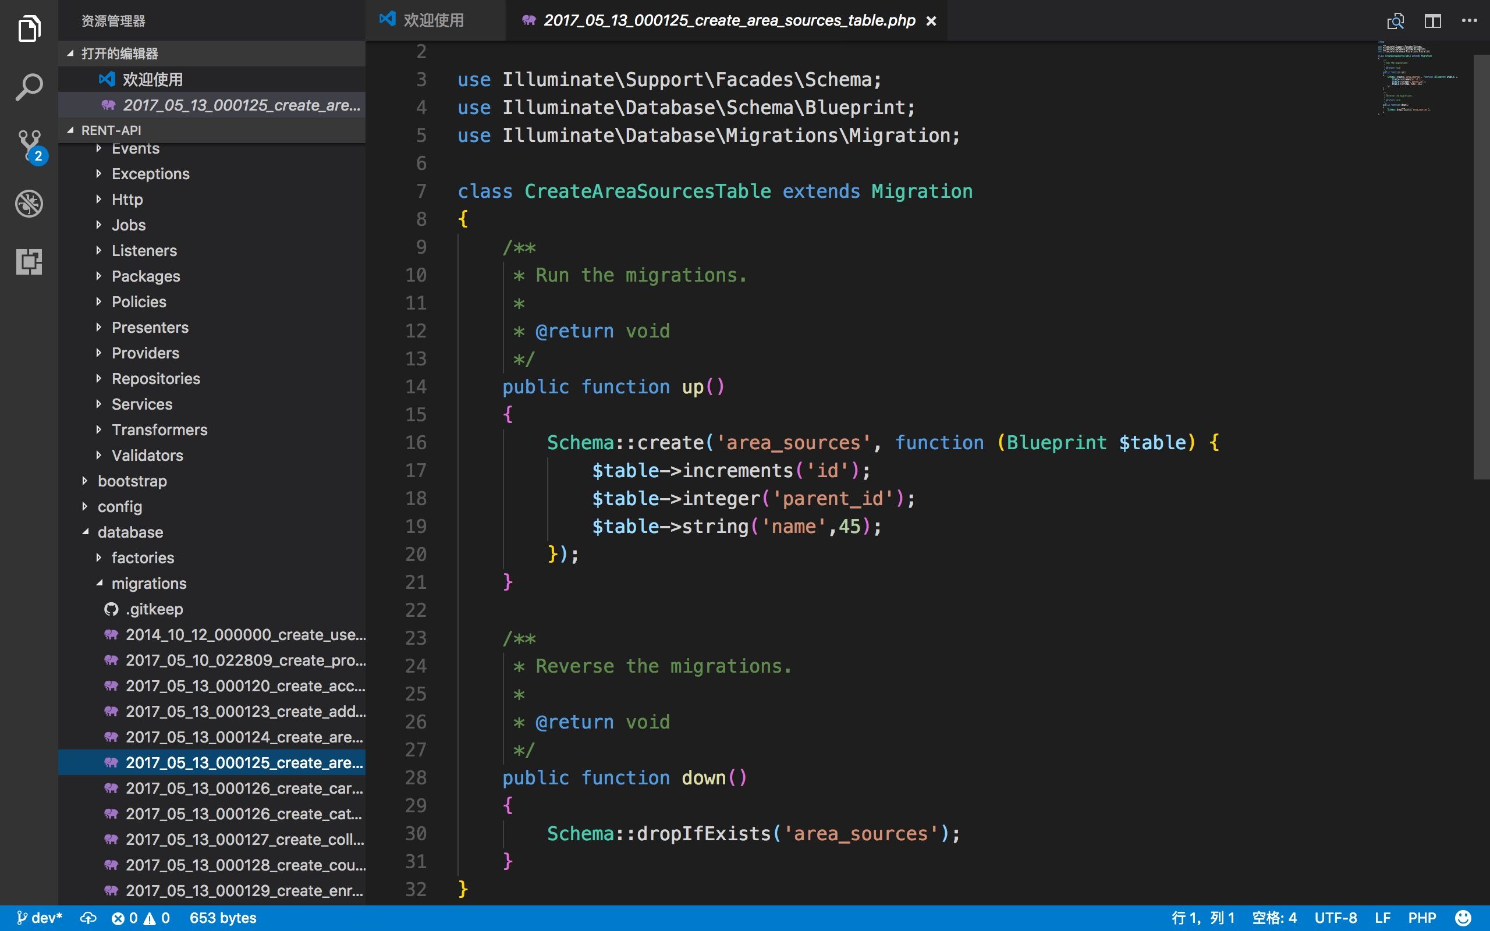Image resolution: width=1490 pixels, height=931 pixels.
Task: Collapse the migrations folder
Action: click(148, 583)
